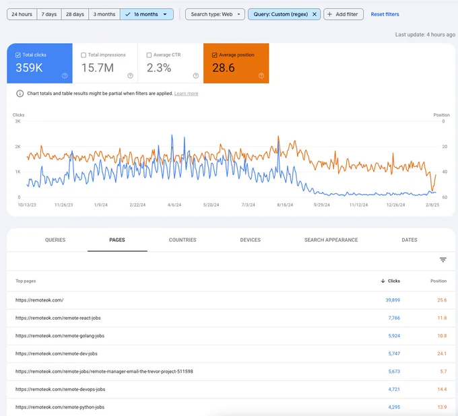Image resolution: width=458 pixels, height=416 pixels.
Task: Click the 2/8/25 date label on chart axis
Action: click(432, 205)
